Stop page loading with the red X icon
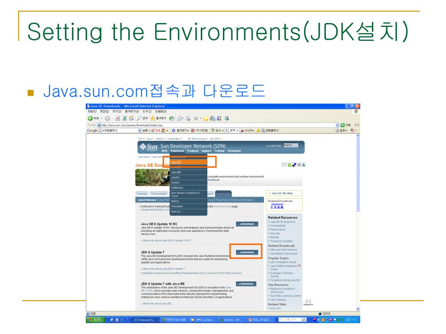446x334 pixels. coord(118,118)
